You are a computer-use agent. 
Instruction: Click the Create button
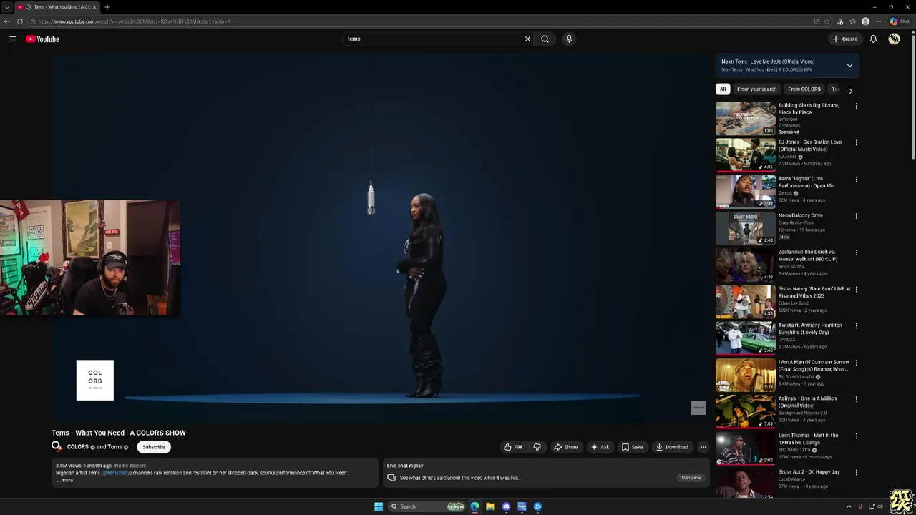845,39
